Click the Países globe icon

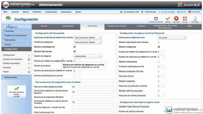coord(29,72)
